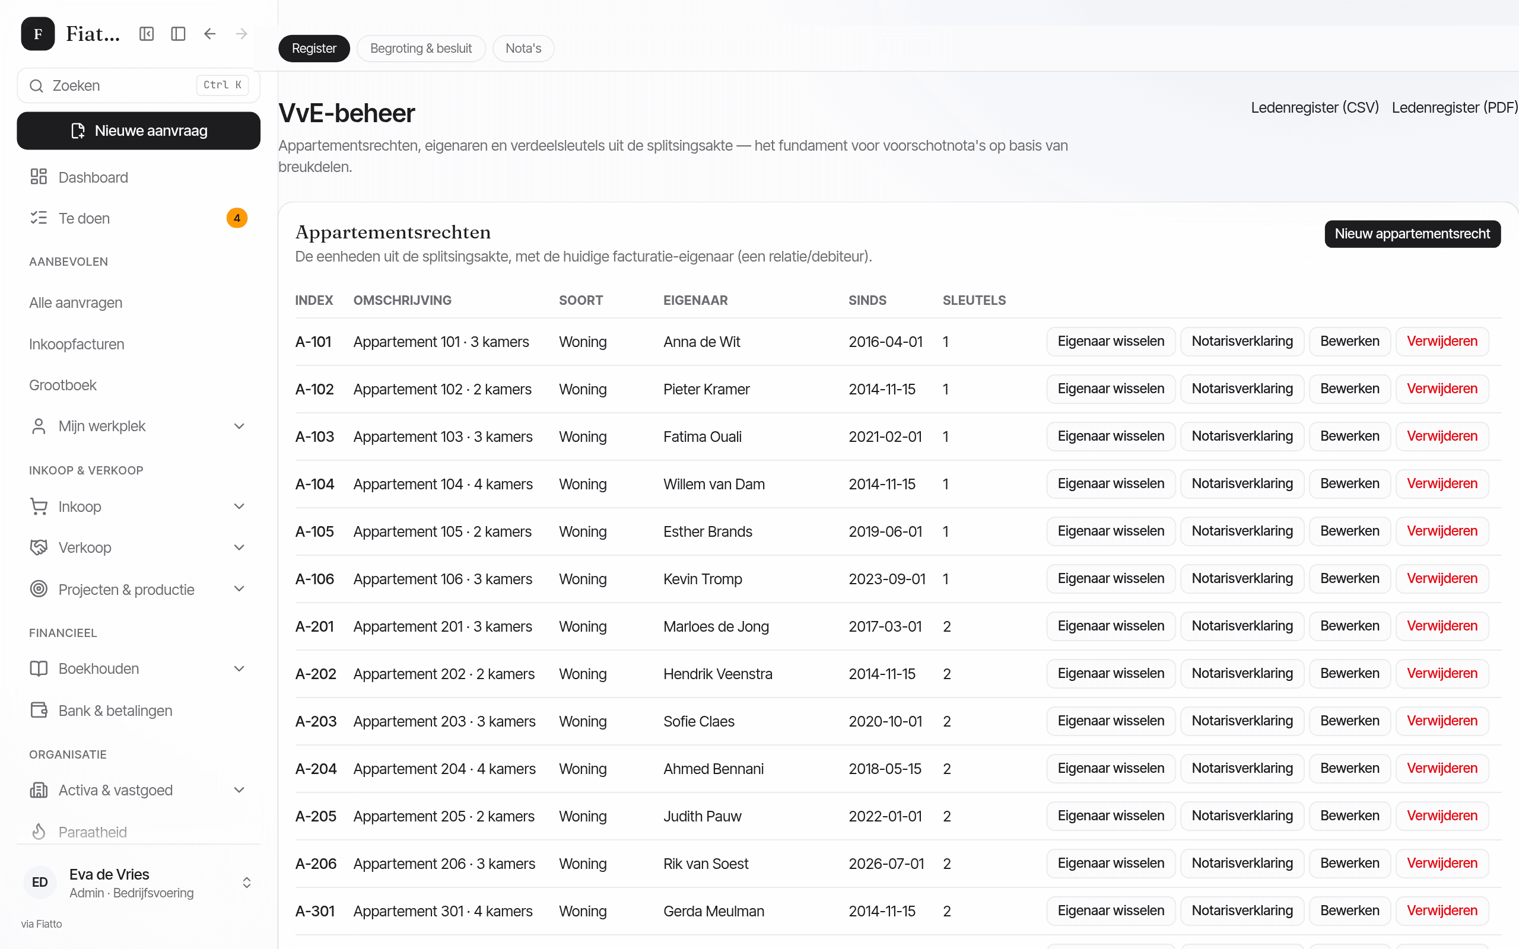Click owner name Kevin Tromp
Image resolution: width=1519 pixels, height=949 pixels.
[x=703, y=579]
